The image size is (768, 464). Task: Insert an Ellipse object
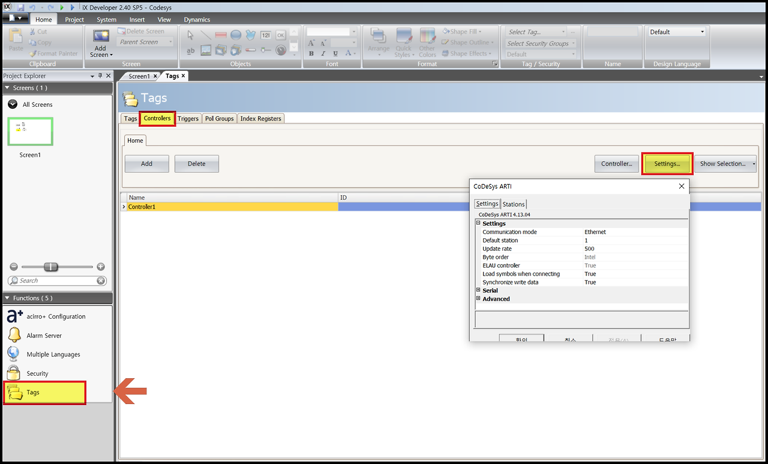point(236,35)
